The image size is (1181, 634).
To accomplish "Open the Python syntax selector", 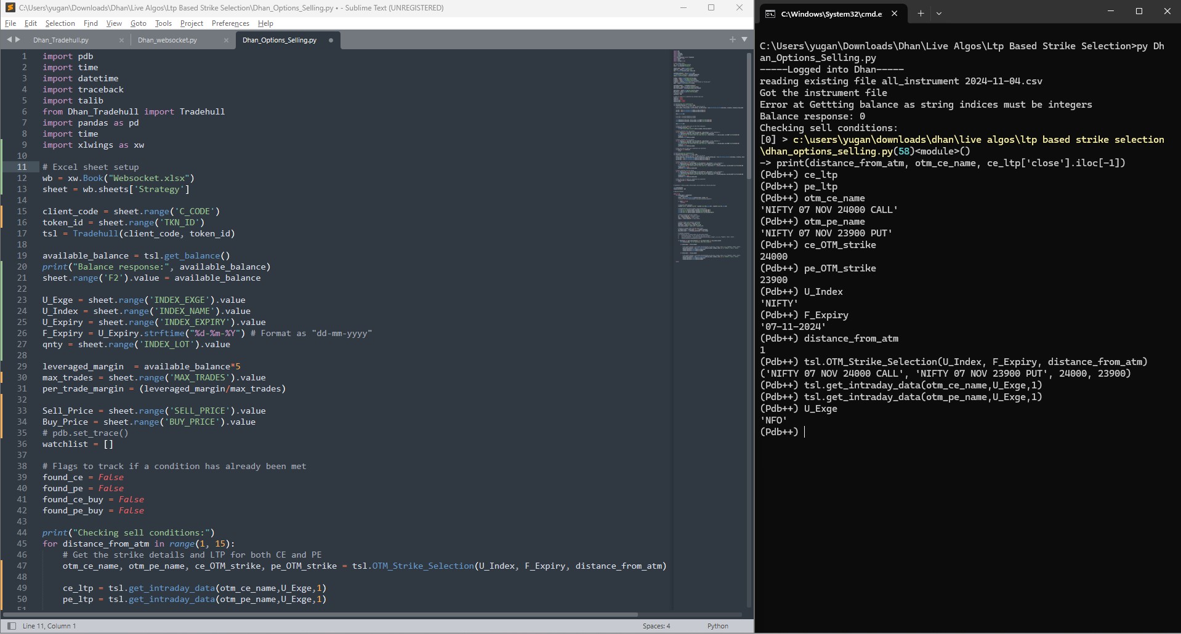I will (717, 626).
